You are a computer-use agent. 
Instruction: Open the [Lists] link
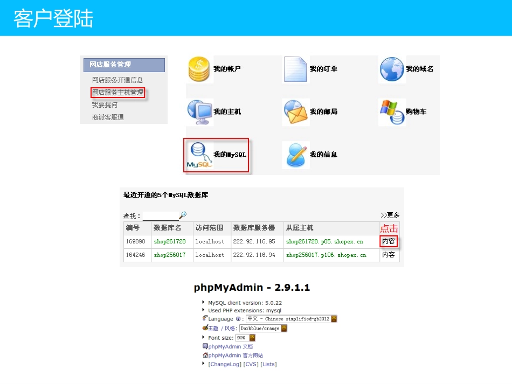268,364
